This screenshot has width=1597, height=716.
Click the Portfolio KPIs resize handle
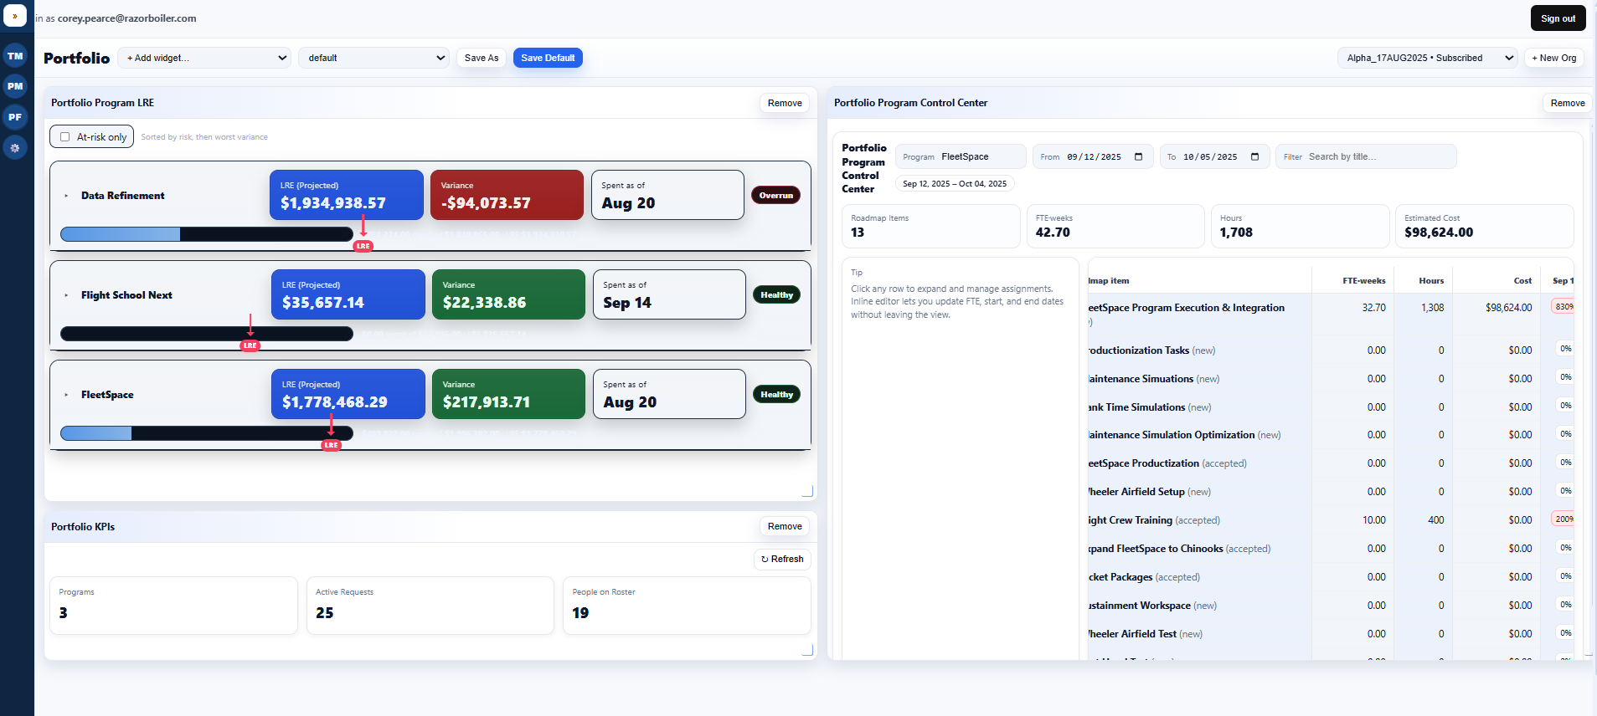coord(807,650)
